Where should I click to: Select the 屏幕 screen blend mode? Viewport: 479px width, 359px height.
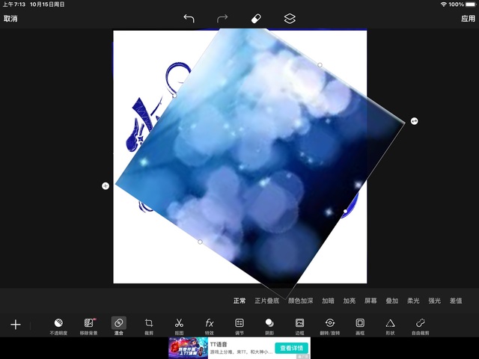coord(370,301)
